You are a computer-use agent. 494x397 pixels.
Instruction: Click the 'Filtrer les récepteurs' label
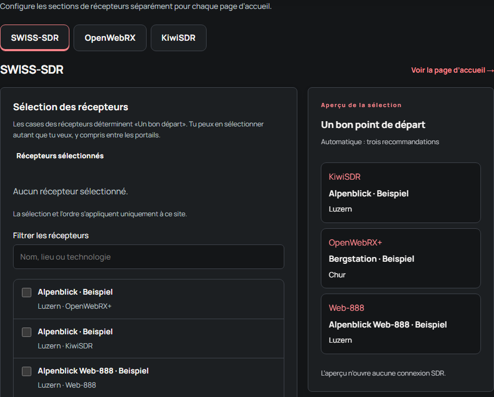click(x=51, y=236)
